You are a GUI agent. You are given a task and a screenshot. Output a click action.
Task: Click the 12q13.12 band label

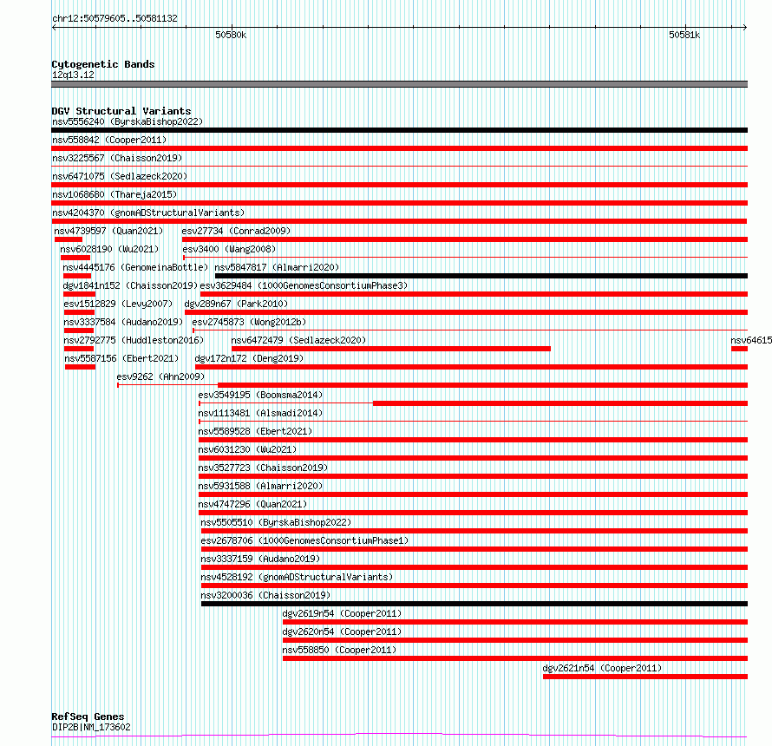point(73,75)
